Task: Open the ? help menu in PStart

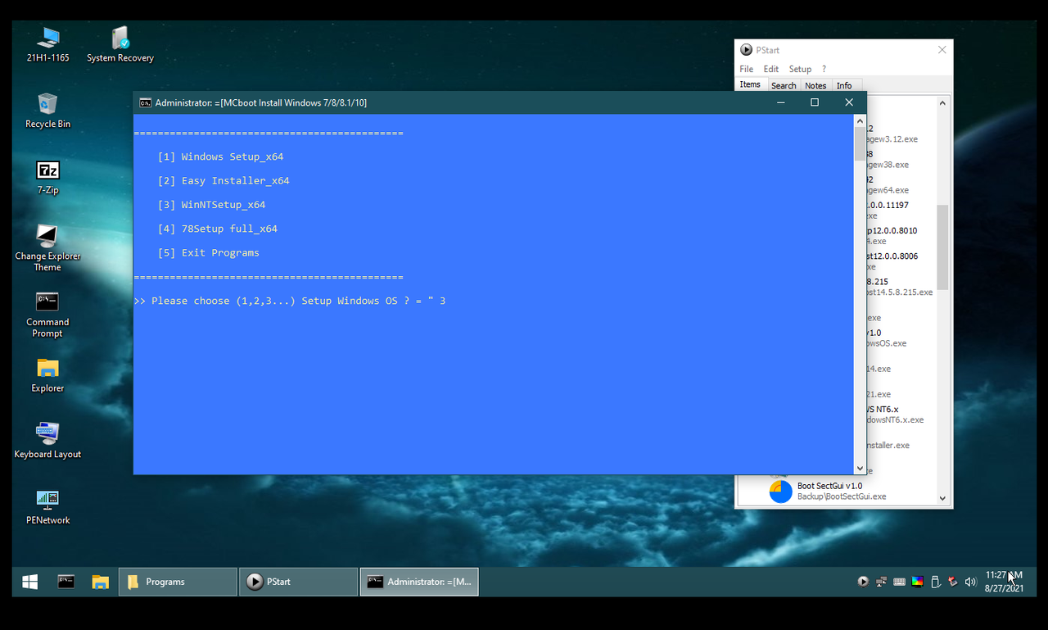Action: point(824,69)
